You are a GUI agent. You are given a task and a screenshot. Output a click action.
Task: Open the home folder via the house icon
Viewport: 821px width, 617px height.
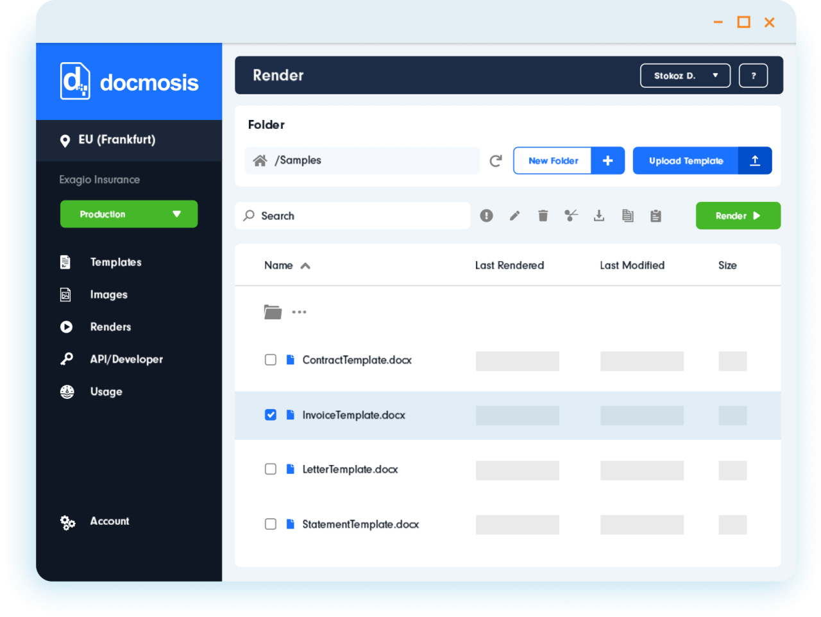pos(260,160)
